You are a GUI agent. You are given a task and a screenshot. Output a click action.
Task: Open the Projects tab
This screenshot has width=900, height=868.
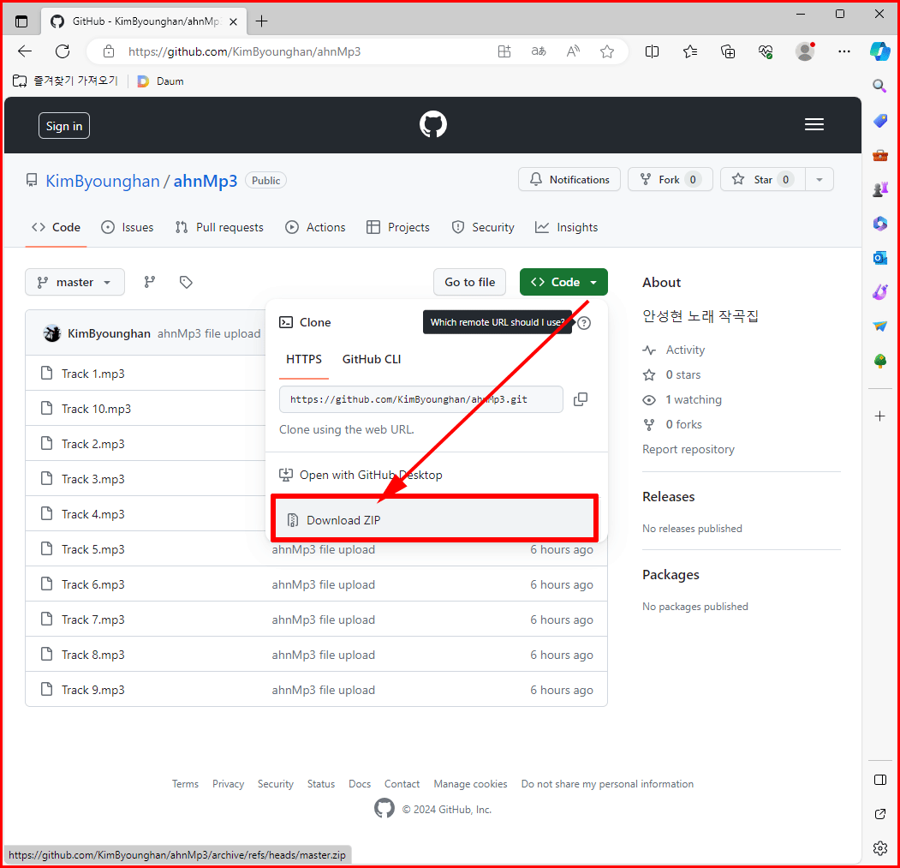(x=398, y=227)
